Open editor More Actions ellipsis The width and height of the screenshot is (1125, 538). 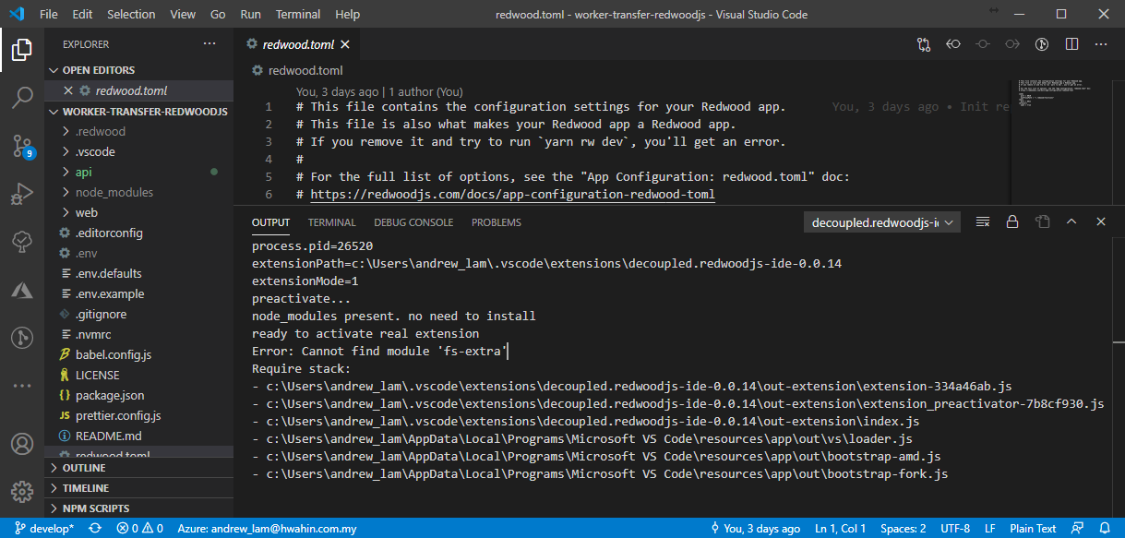tap(1101, 44)
